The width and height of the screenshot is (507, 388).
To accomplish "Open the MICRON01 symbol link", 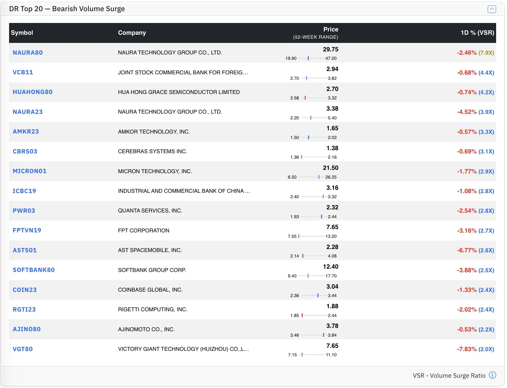I will [x=30, y=171].
